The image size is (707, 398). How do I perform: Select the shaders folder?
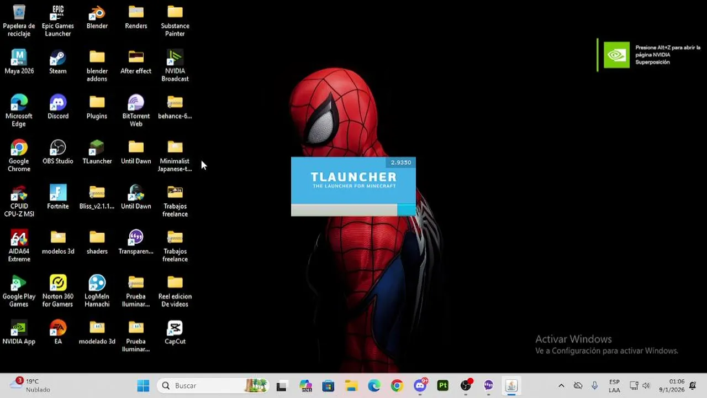[97, 242]
